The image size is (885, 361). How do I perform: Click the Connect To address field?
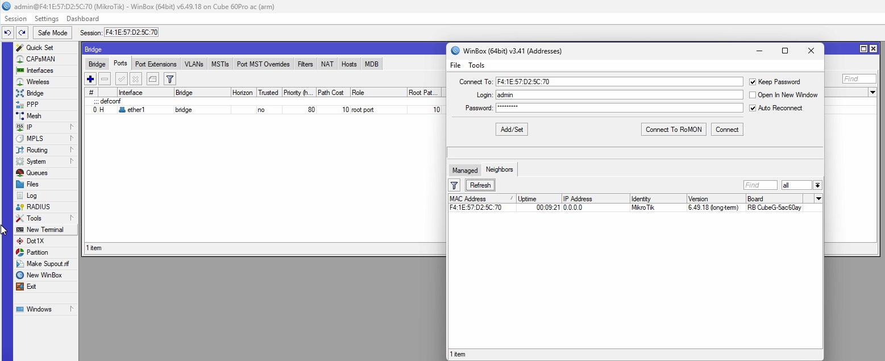[x=619, y=82]
